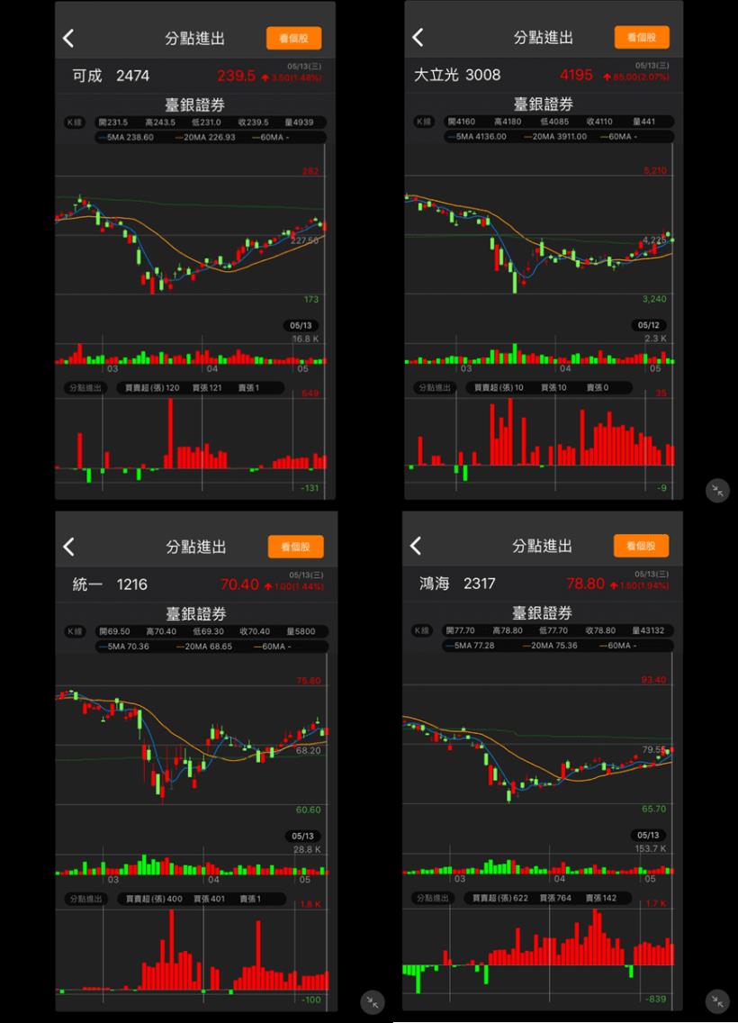This screenshot has height=1023, width=738.
Task: Tap the 分點進出 title atop 可成 panel
Action: [x=195, y=39]
